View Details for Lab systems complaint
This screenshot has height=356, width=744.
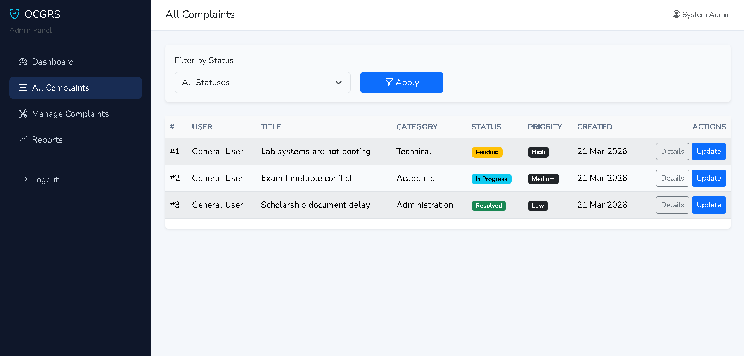[x=672, y=151]
